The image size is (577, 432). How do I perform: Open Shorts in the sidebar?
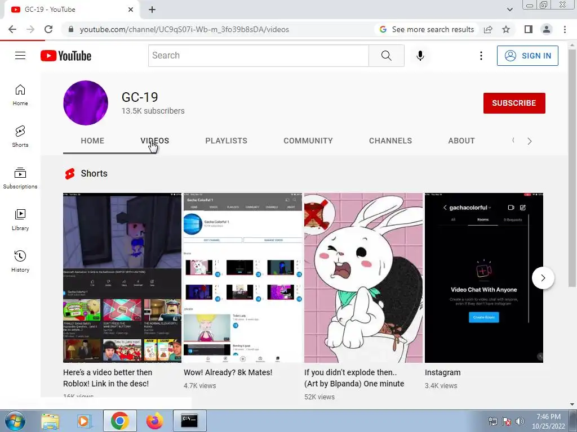(x=20, y=137)
